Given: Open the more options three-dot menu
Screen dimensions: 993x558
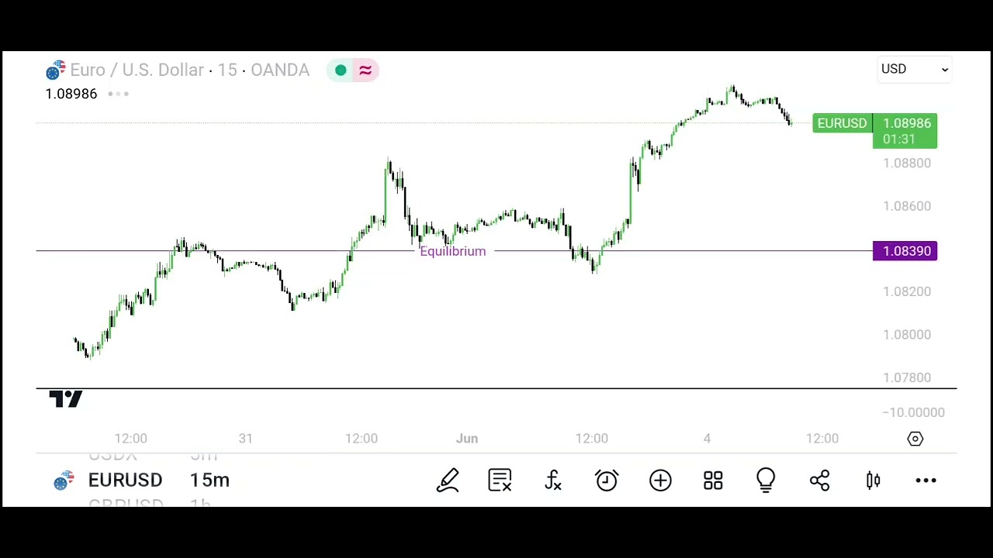Looking at the screenshot, I should coord(926,480).
